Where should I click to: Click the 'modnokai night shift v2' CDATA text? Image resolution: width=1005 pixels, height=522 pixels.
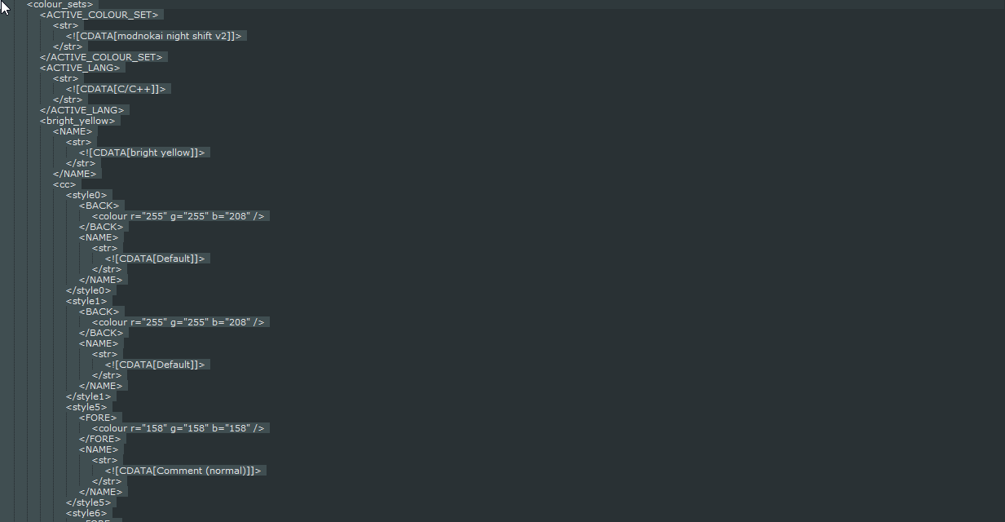(x=154, y=36)
